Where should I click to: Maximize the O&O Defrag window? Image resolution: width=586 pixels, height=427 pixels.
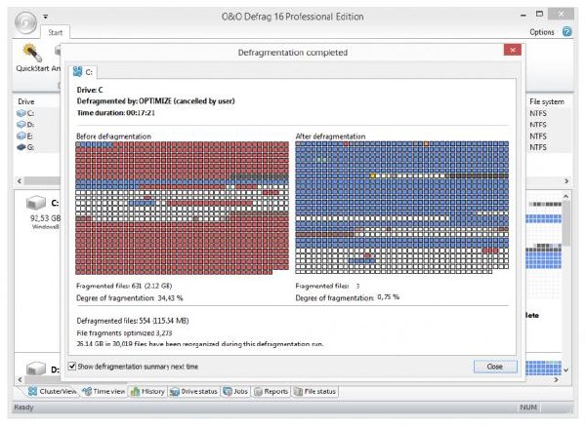(539, 15)
